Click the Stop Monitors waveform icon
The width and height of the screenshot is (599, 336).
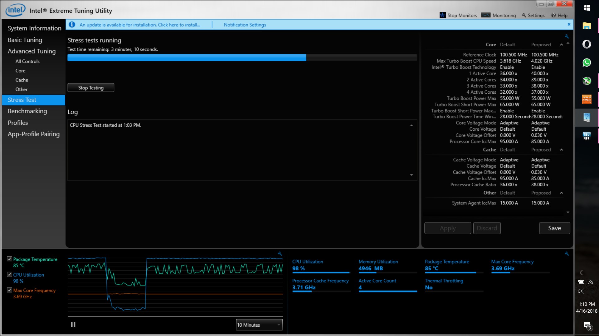click(x=442, y=15)
